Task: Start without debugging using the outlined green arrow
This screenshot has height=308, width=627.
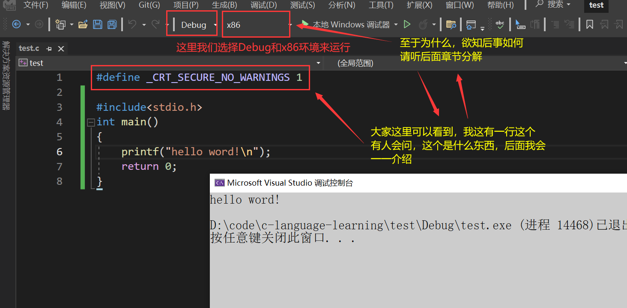Action: 407,25
